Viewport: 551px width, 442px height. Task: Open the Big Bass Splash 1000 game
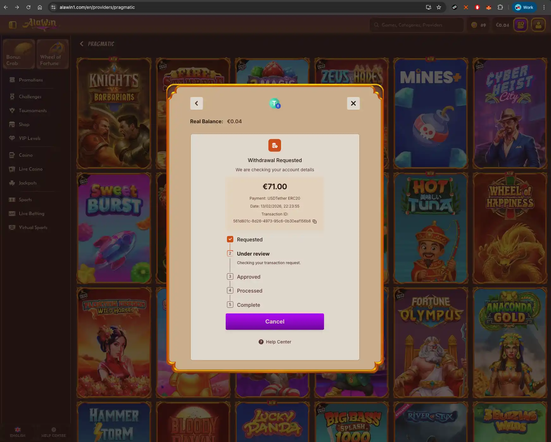352,422
